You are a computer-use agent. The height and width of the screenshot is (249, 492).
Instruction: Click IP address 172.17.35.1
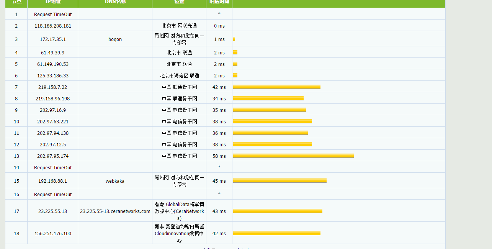[x=53, y=39]
